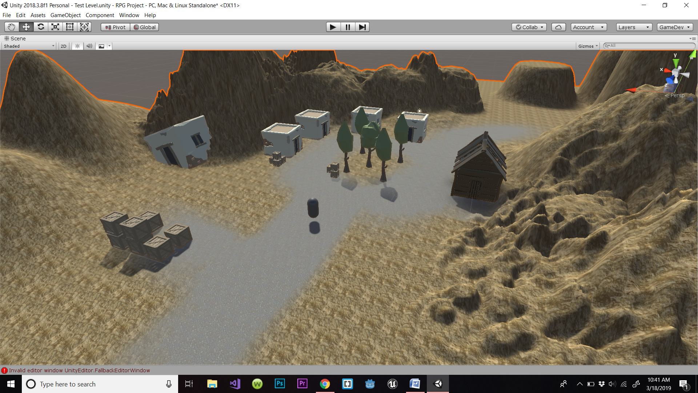Select the Scale tool

pyautogui.click(x=55, y=27)
